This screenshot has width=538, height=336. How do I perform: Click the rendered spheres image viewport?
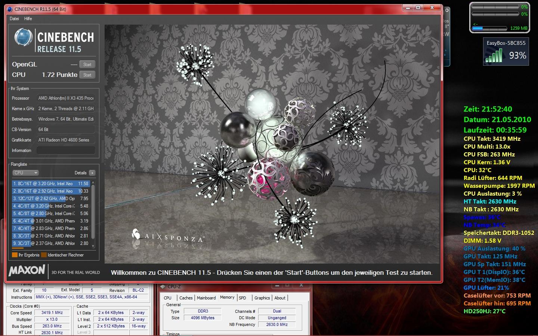[272, 144]
